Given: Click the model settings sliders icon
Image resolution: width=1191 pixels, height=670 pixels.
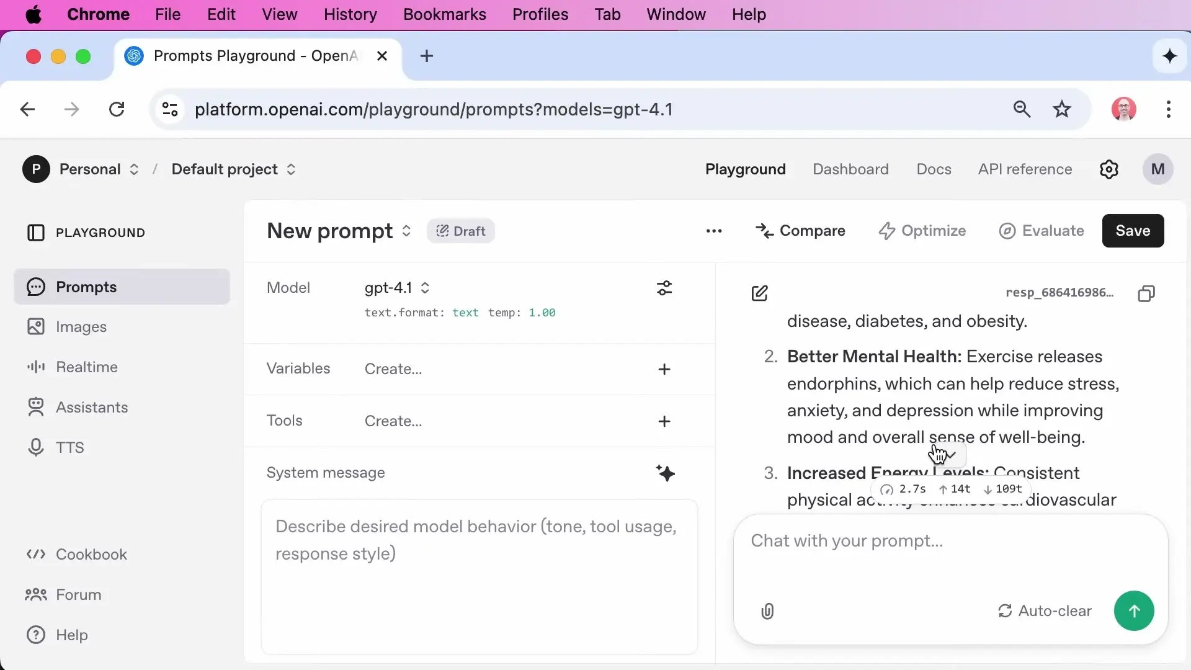Looking at the screenshot, I should (x=664, y=288).
